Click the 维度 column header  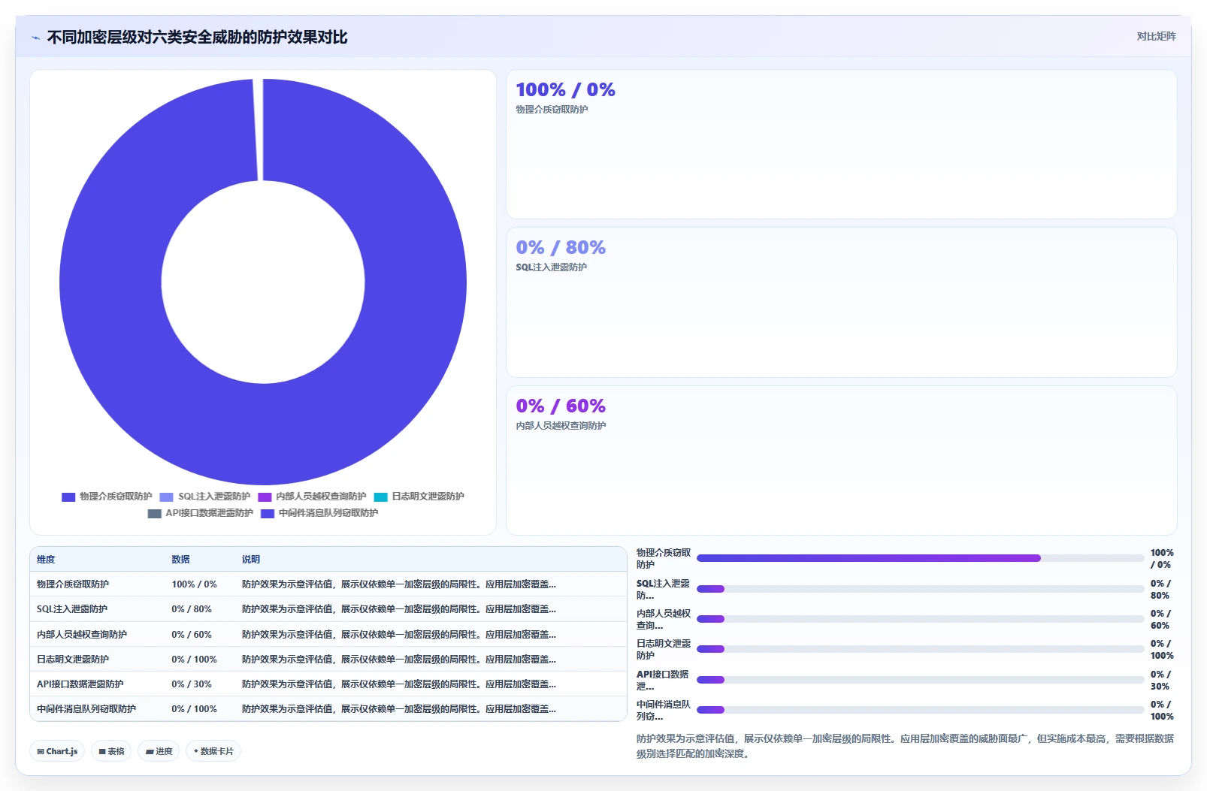pyautogui.click(x=46, y=560)
